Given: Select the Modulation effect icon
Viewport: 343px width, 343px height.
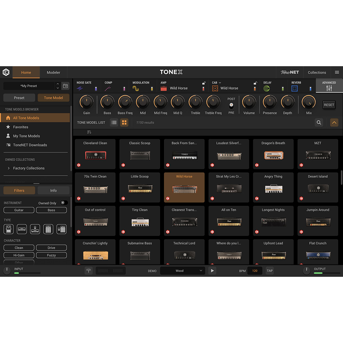Looking at the screenshot, I should [x=136, y=87].
